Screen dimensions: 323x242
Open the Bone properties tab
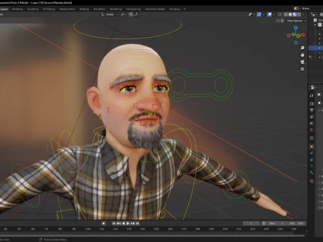(312, 173)
